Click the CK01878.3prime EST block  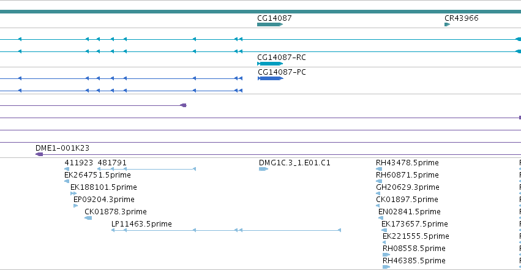(x=88, y=218)
